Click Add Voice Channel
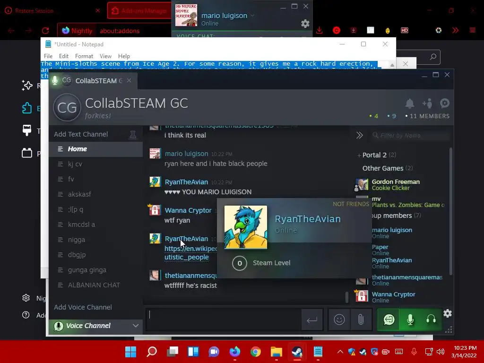 (83, 307)
